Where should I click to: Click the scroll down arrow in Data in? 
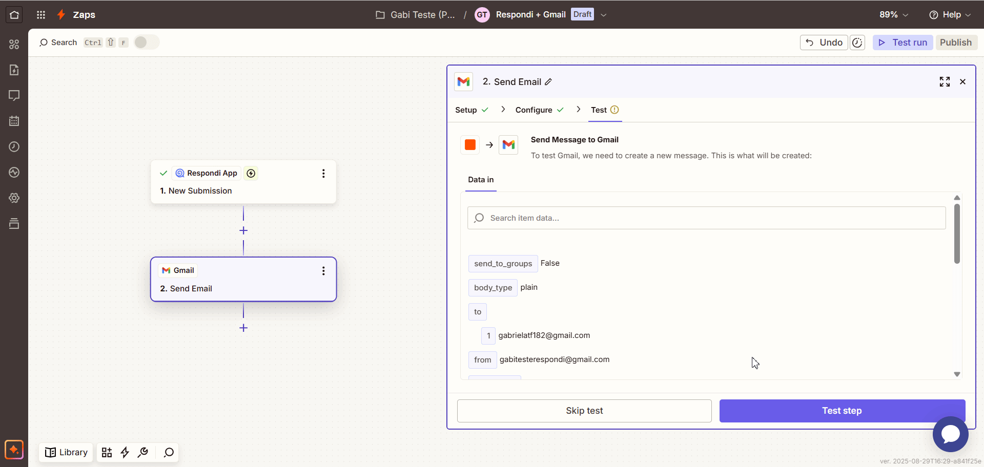coord(957,374)
